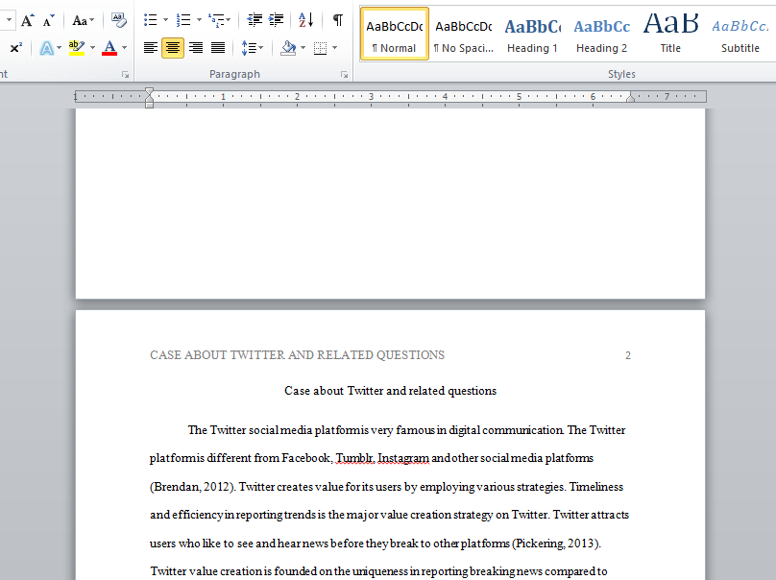Open the Change Case menu
The image size is (776, 580).
click(83, 20)
